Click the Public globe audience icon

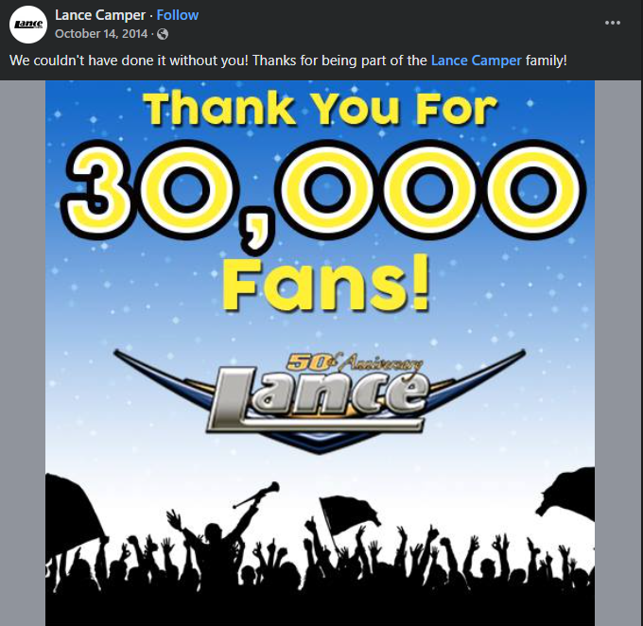point(163,34)
